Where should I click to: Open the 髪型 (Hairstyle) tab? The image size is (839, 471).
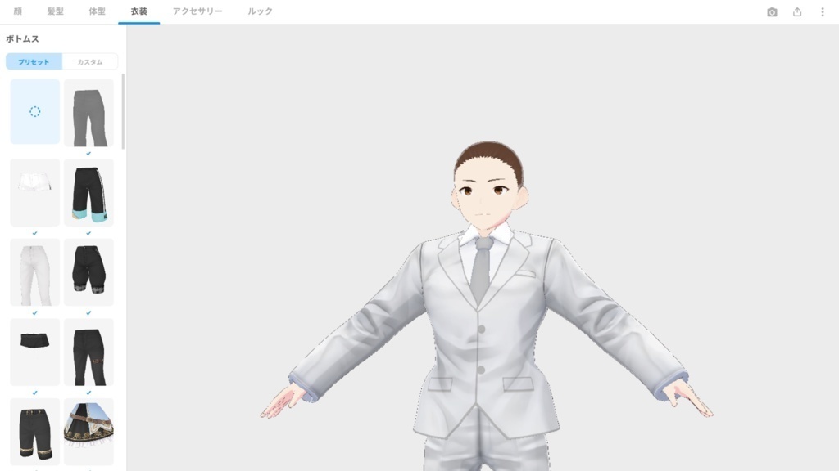coord(57,11)
